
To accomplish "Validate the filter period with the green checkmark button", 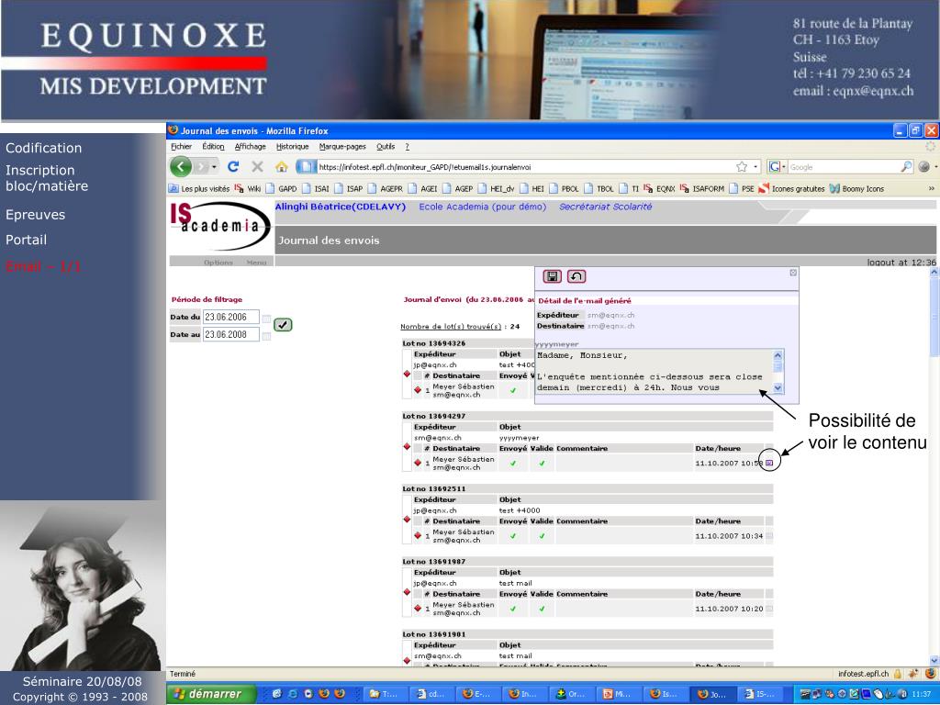I will point(283,324).
